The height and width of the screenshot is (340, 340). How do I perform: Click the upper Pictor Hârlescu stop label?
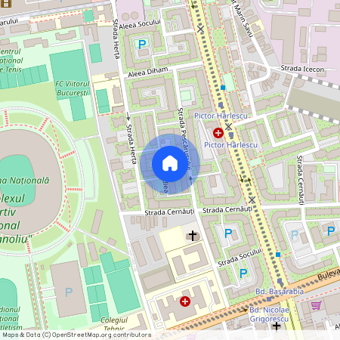[221, 116]
